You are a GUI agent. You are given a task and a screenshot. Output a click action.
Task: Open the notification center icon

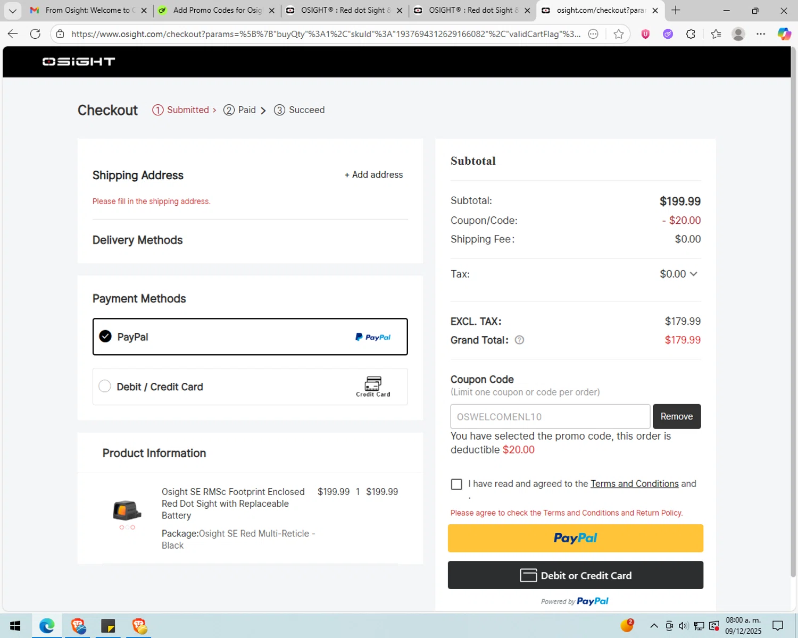click(778, 626)
